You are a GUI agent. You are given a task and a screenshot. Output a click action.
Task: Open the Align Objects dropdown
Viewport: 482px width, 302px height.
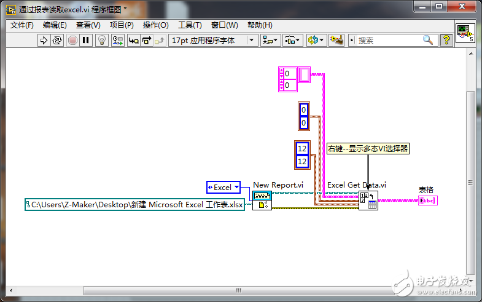pos(271,41)
